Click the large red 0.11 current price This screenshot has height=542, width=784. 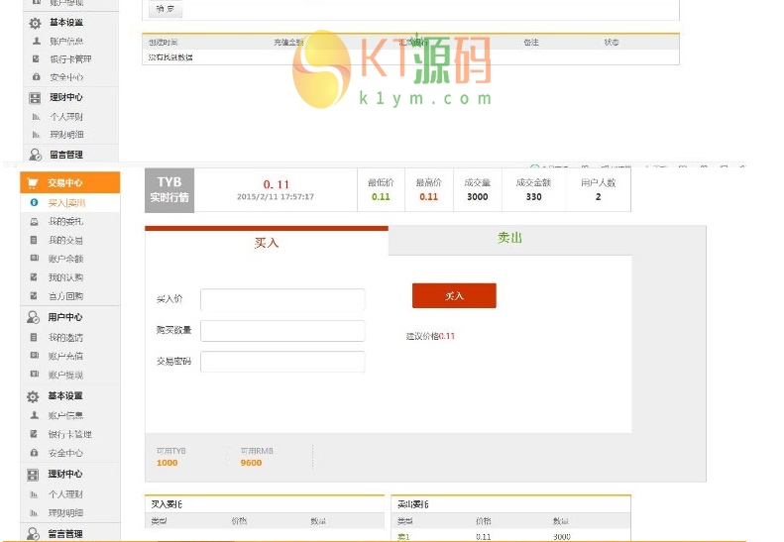coord(277,184)
